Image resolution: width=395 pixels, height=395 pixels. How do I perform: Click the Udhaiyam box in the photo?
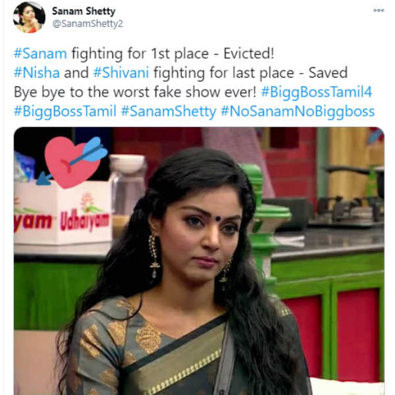(63, 213)
